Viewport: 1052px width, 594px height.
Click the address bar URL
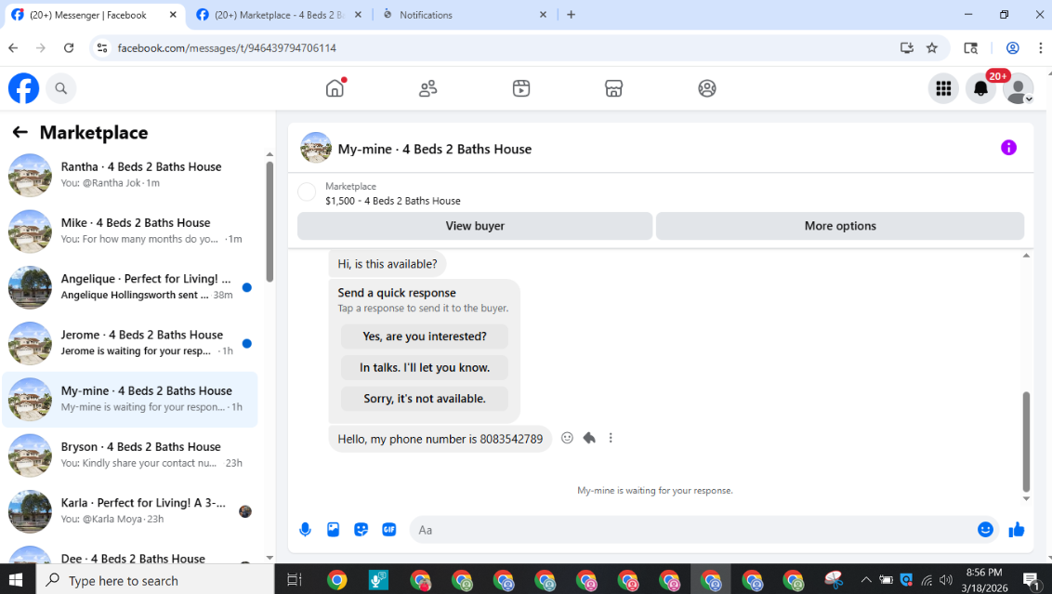point(227,47)
